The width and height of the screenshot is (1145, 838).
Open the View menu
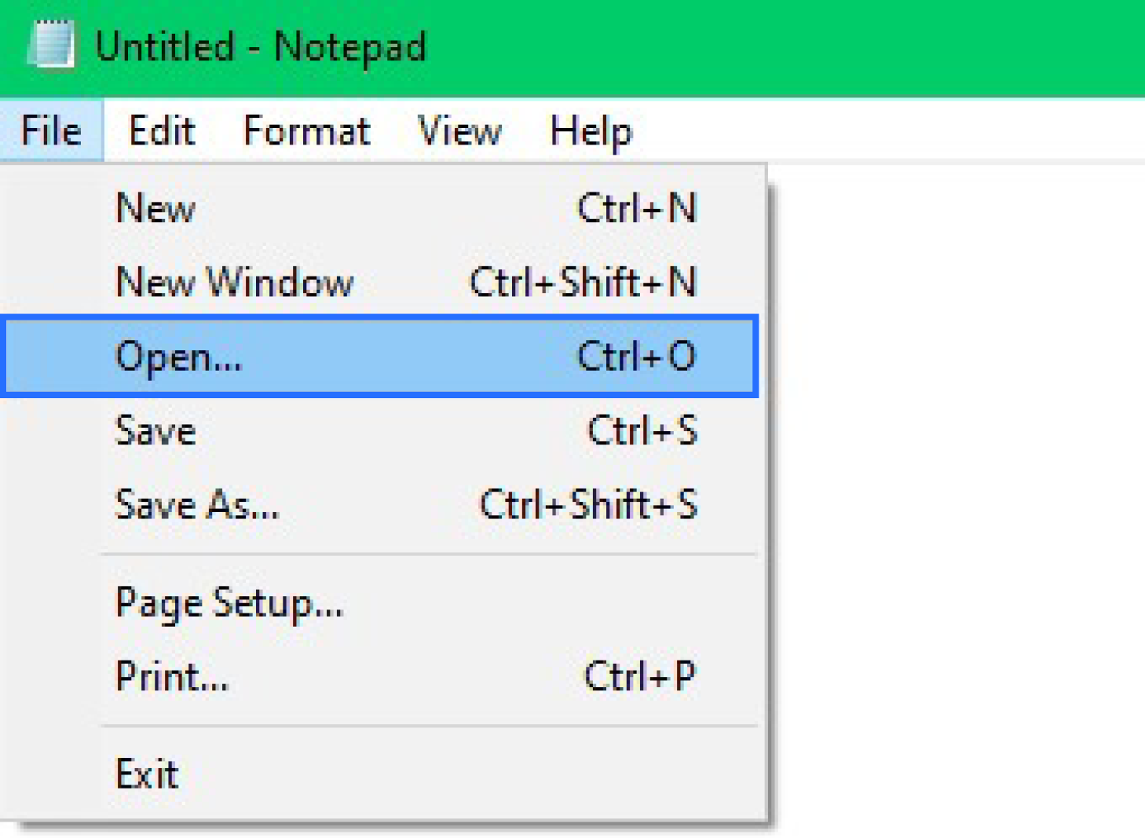click(x=459, y=130)
